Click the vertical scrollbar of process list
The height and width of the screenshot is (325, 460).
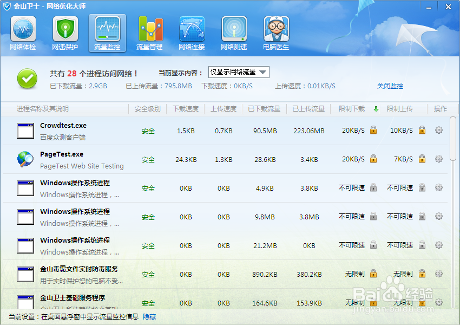point(453,139)
